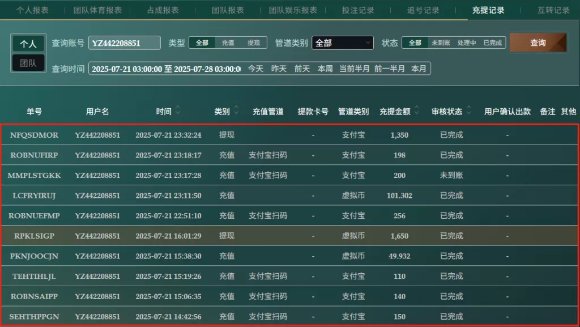Click the 其他 column header
580x327 pixels.
(x=569, y=111)
